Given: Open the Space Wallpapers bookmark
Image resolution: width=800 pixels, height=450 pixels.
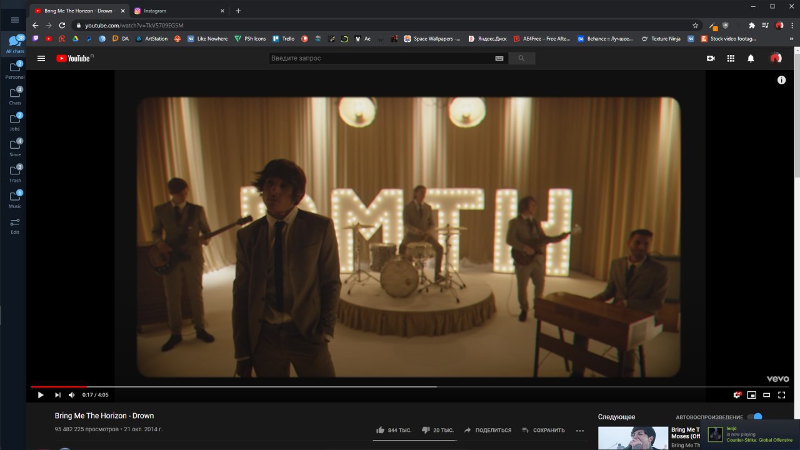Looking at the screenshot, I should [432, 39].
